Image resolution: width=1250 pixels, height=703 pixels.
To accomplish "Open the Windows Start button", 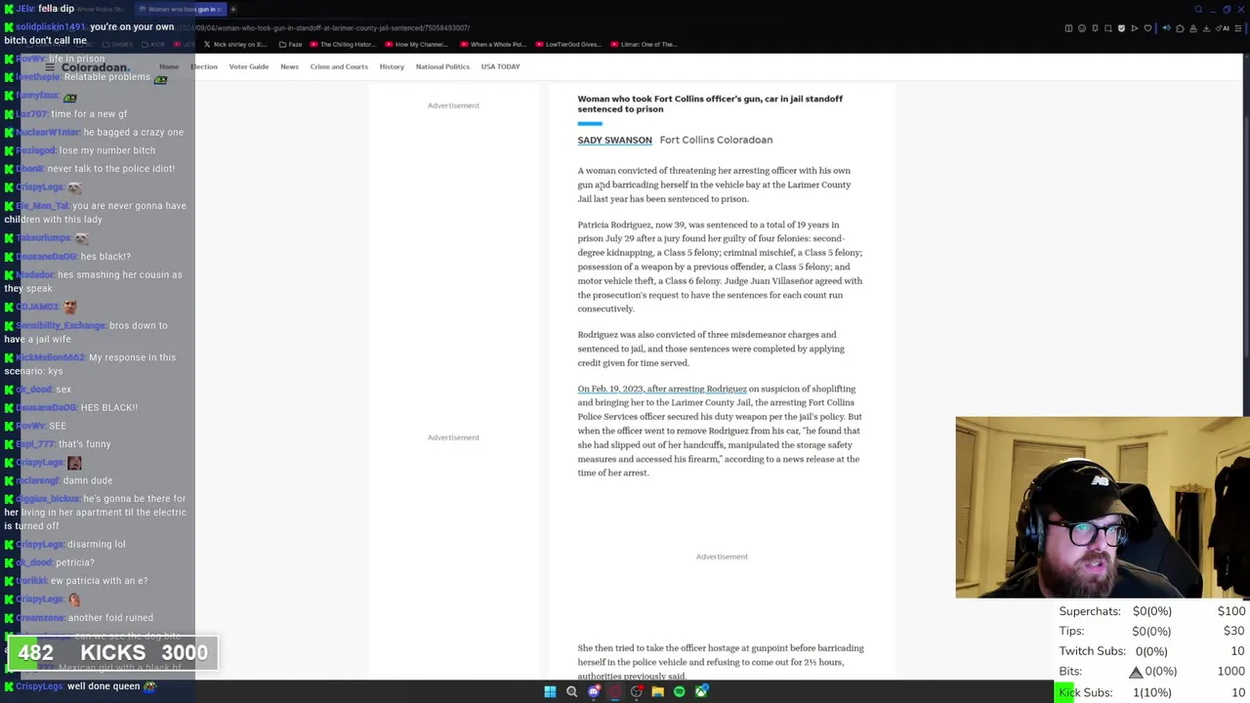I will tap(550, 691).
